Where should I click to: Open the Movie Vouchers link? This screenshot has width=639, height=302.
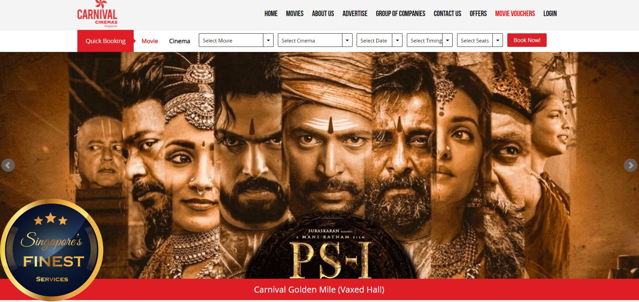[515, 13]
